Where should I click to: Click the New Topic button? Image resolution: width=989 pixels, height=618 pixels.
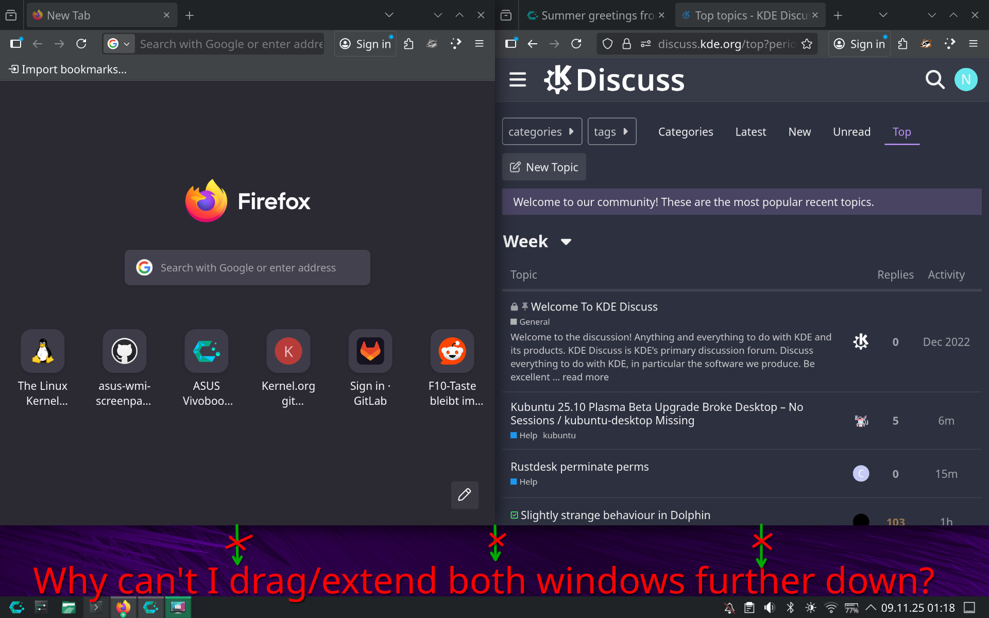coord(544,167)
